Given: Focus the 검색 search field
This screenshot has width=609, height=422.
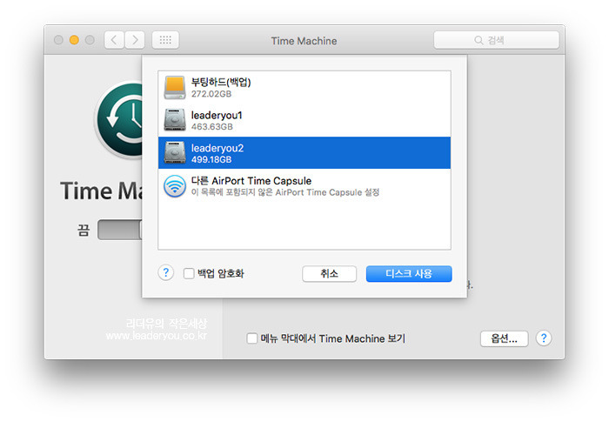Looking at the screenshot, I should tap(497, 40).
